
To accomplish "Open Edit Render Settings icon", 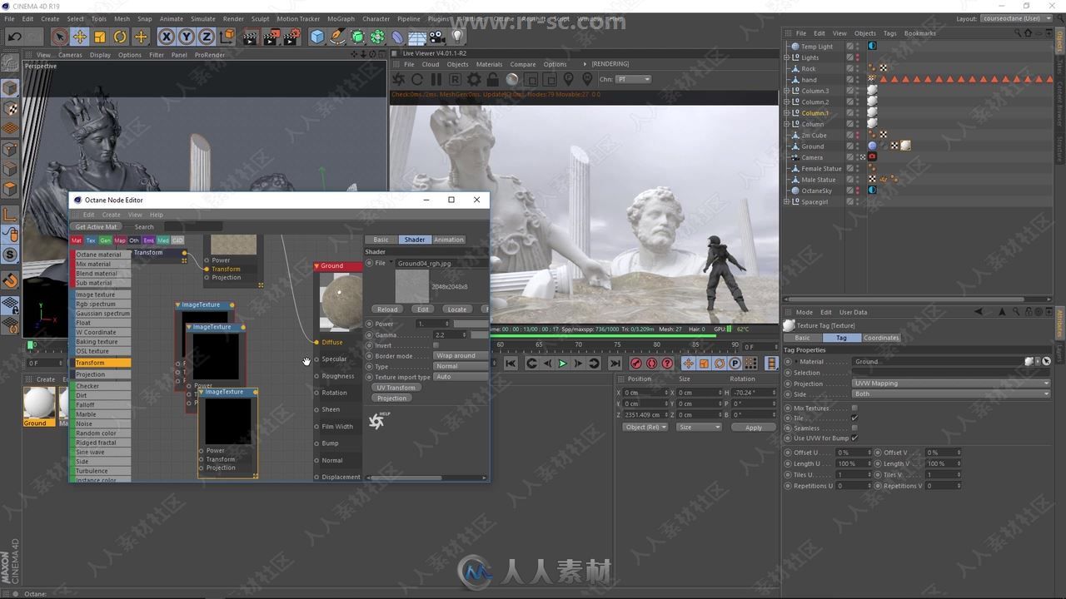I will click(291, 37).
